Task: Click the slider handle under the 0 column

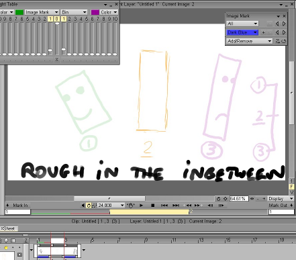Action: tap(57, 24)
